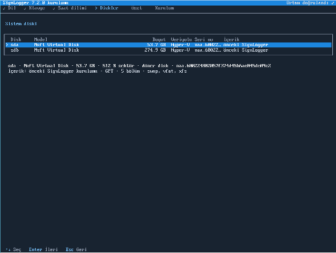The width and height of the screenshot is (336, 253).
Task: Click the Seri no column header
Action: tap(204, 39)
